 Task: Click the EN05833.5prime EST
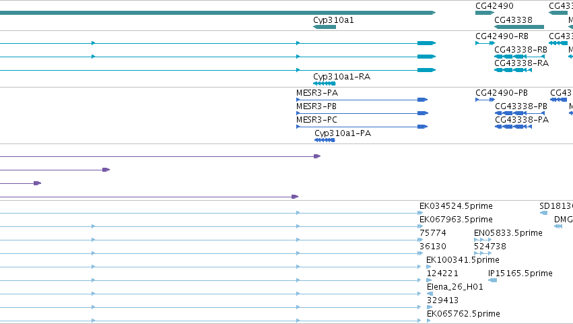[x=483, y=240]
